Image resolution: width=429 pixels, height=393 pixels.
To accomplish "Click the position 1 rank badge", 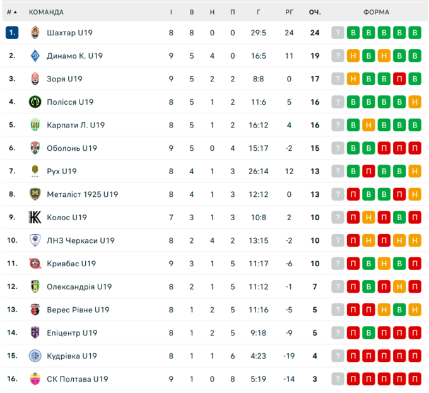I will 12,33.
